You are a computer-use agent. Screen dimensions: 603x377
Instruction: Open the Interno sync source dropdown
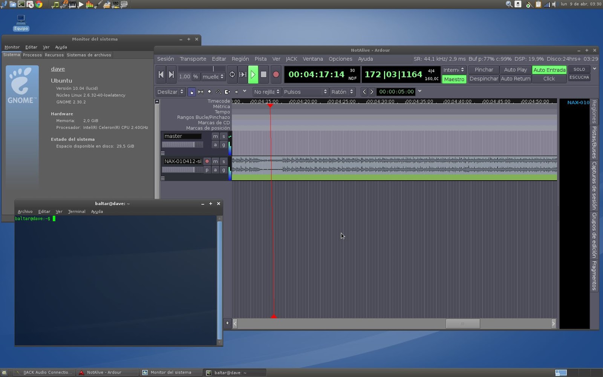(x=454, y=70)
